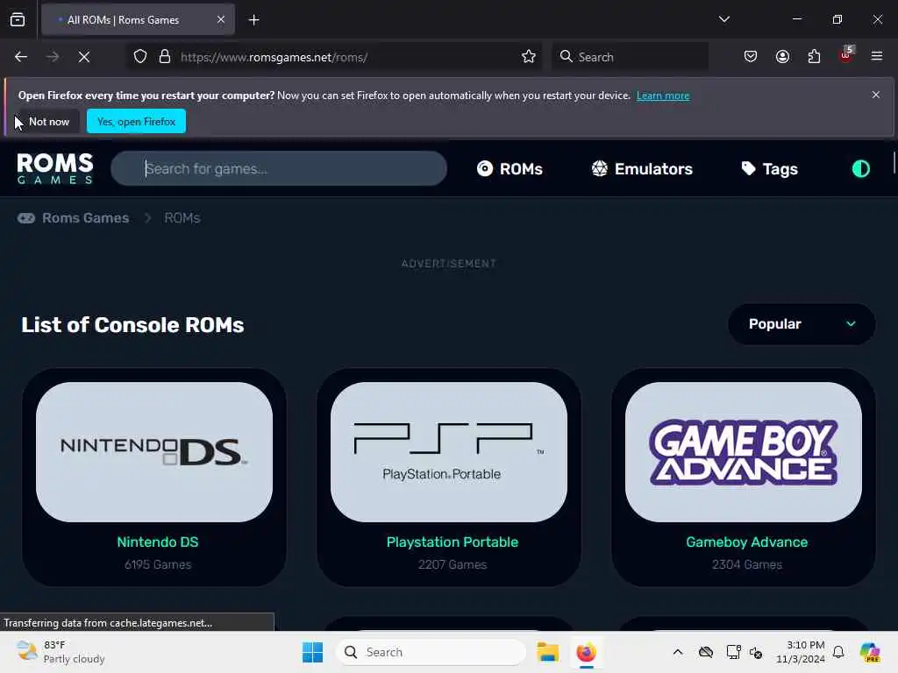List all tabs dropdown arrow
898x673 pixels.
coord(723,19)
